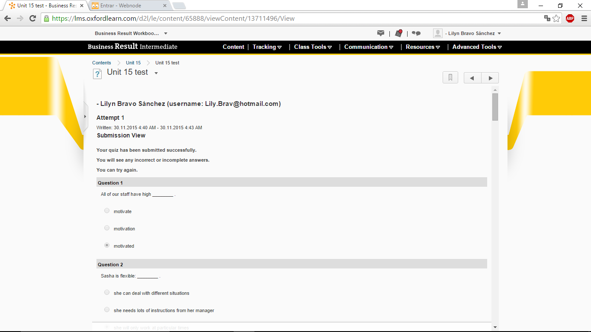The height and width of the screenshot is (332, 591).
Task: Click the Contents breadcrumb link
Action: pyautogui.click(x=101, y=63)
